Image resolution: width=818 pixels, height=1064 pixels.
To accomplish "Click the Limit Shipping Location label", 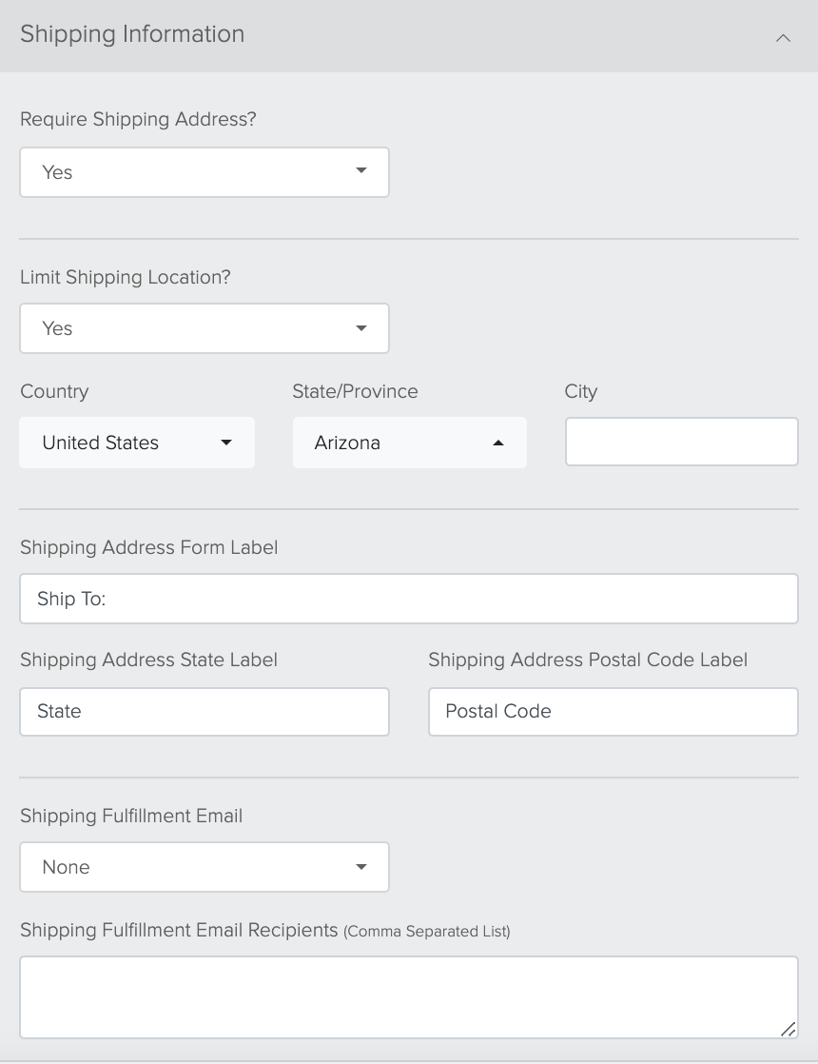I will tap(126, 278).
